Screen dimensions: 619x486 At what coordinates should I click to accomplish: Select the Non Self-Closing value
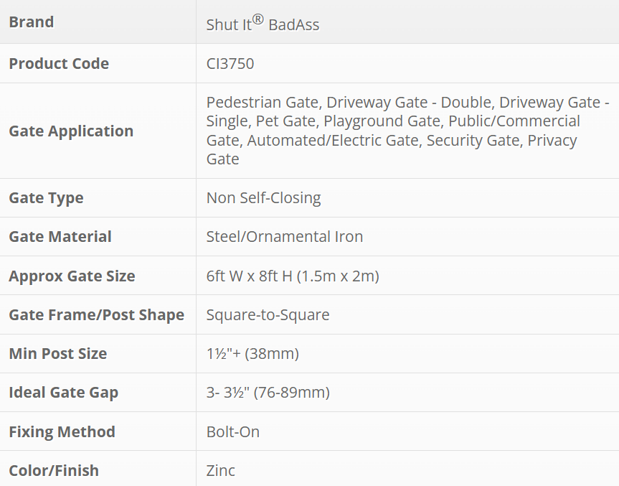263,197
